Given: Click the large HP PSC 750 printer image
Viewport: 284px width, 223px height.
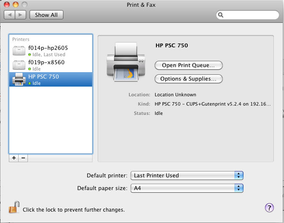Looking at the screenshot, I should click(x=126, y=62).
